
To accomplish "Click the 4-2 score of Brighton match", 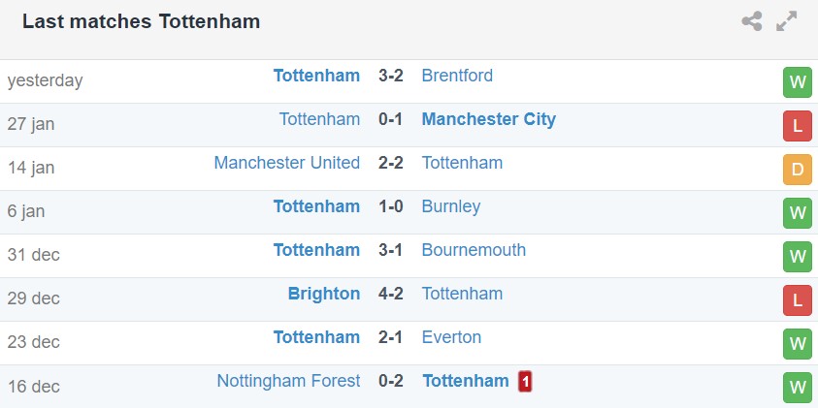I will pyautogui.click(x=390, y=294).
